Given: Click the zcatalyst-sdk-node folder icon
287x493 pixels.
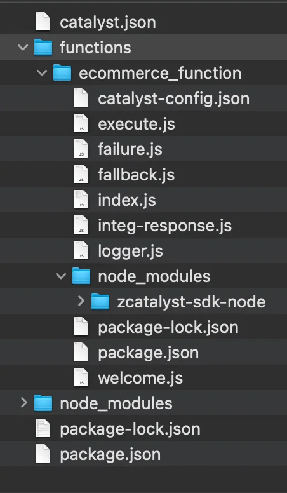Looking at the screenshot, I should point(100,301).
